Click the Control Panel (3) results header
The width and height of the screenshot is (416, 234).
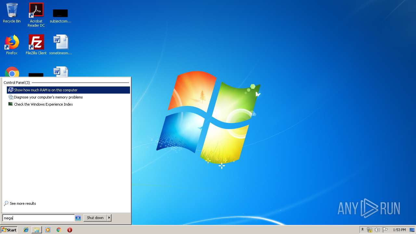click(17, 83)
